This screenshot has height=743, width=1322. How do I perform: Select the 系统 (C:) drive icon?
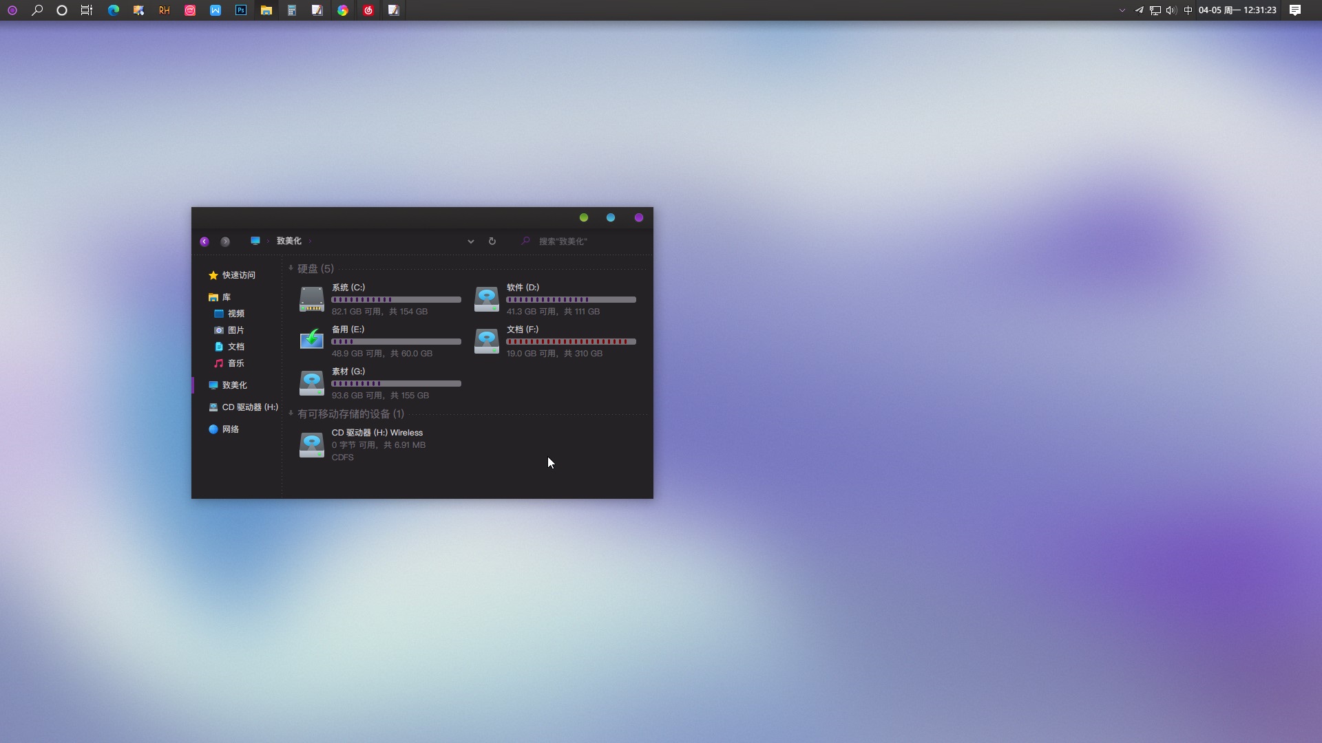pos(312,299)
